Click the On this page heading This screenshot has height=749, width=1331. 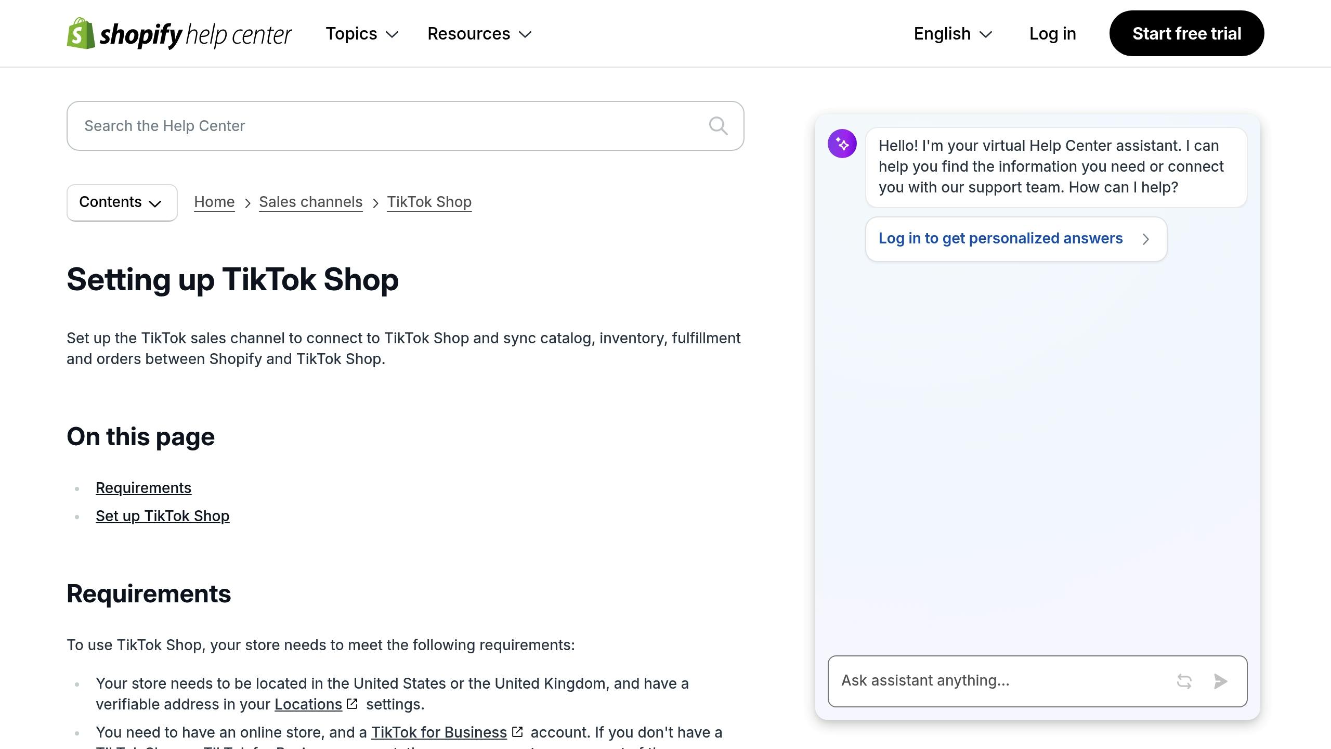tap(140, 436)
